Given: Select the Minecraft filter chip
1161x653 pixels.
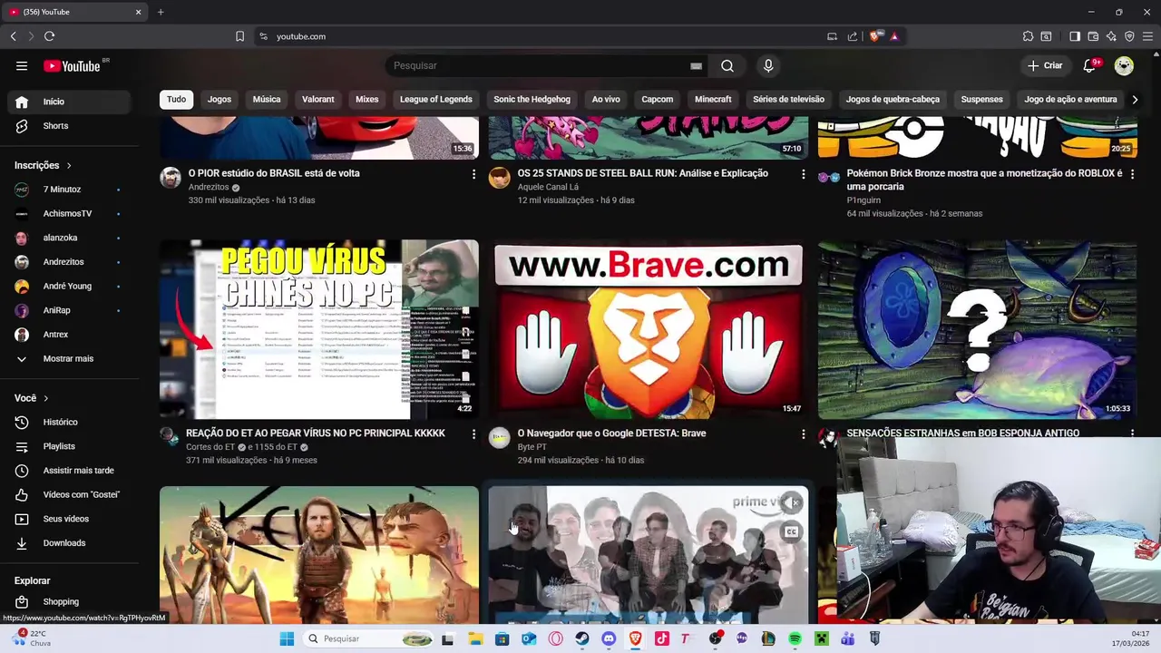Looking at the screenshot, I should click(x=713, y=100).
